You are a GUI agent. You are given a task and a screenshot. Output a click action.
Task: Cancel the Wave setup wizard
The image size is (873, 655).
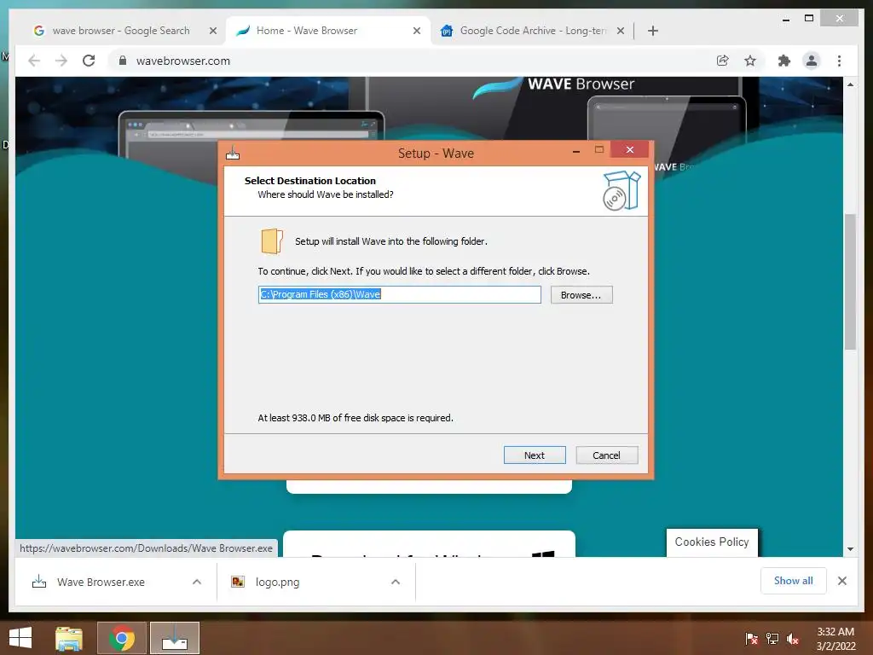coord(606,455)
